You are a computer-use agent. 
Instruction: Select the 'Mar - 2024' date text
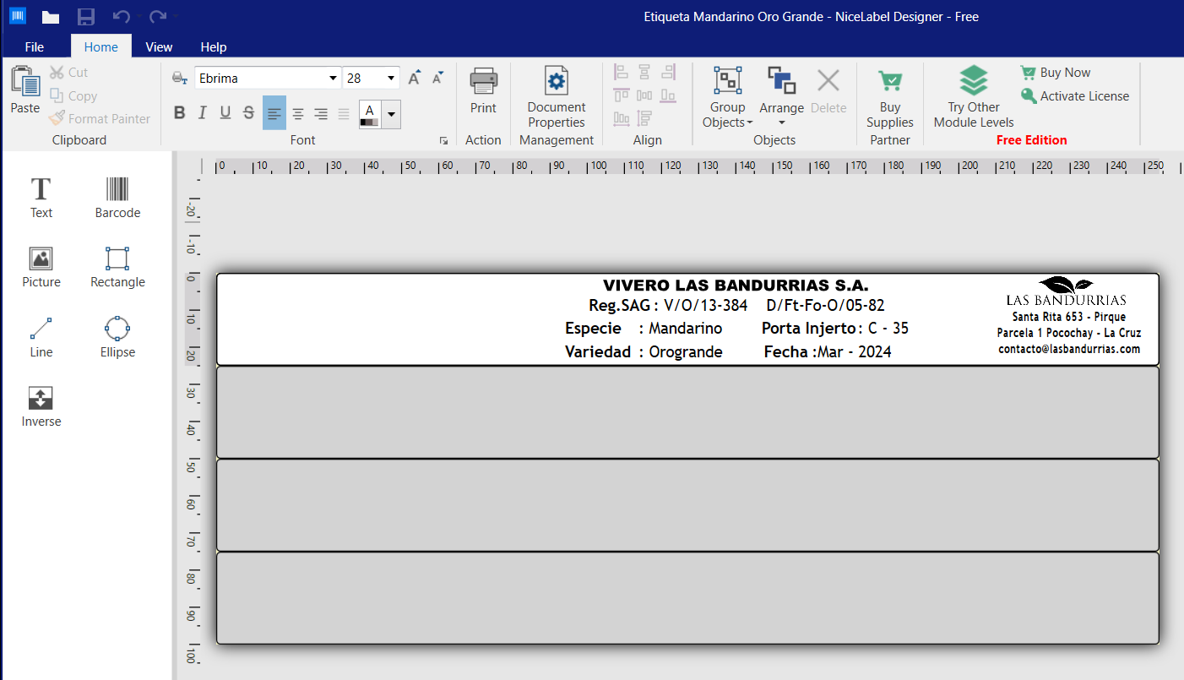click(x=854, y=352)
